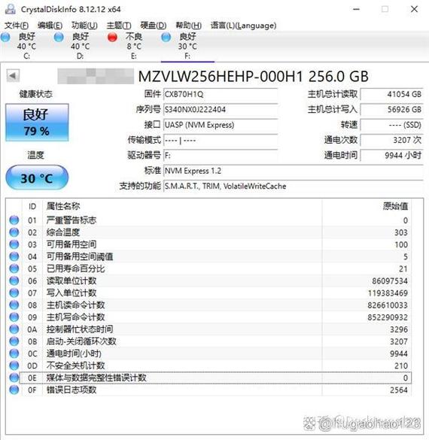Click the status icon of row 04 可用备用空间阈值
The height and width of the screenshot is (440, 429).
pyautogui.click(x=14, y=256)
